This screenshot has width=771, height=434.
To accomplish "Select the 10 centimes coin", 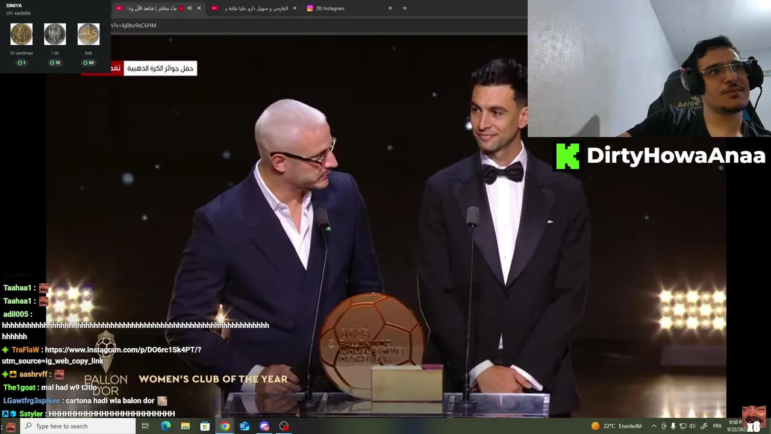I will (x=21, y=34).
